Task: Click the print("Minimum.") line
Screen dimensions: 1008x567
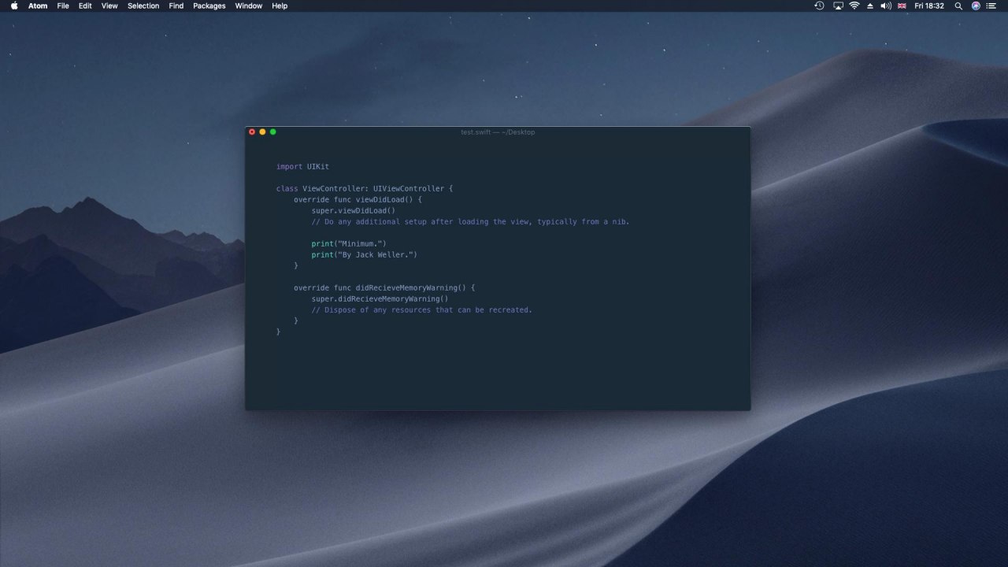Action: click(x=349, y=243)
